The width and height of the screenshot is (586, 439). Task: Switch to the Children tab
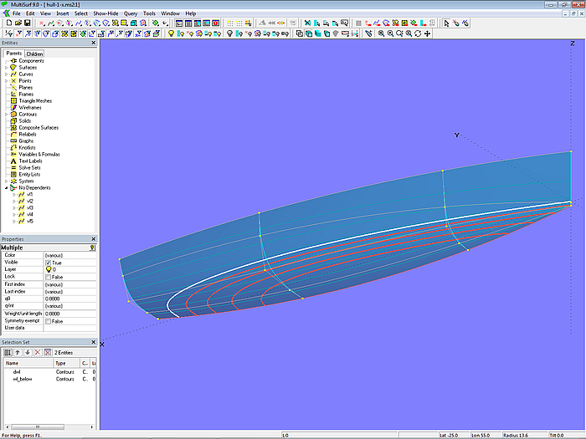34,54
